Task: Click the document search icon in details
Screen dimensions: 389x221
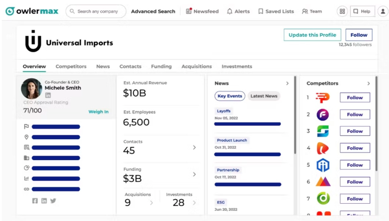Action: (x=26, y=148)
